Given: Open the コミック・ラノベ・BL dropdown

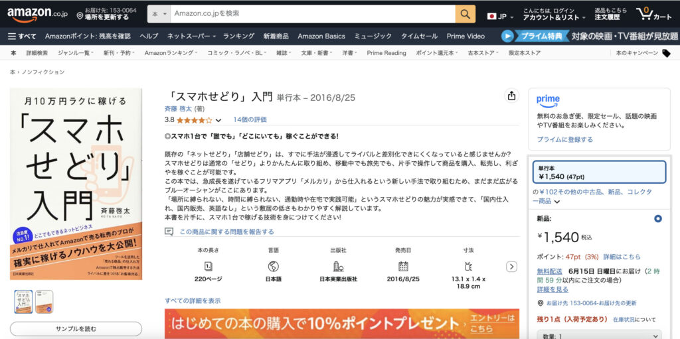Looking at the screenshot, I should (236, 53).
